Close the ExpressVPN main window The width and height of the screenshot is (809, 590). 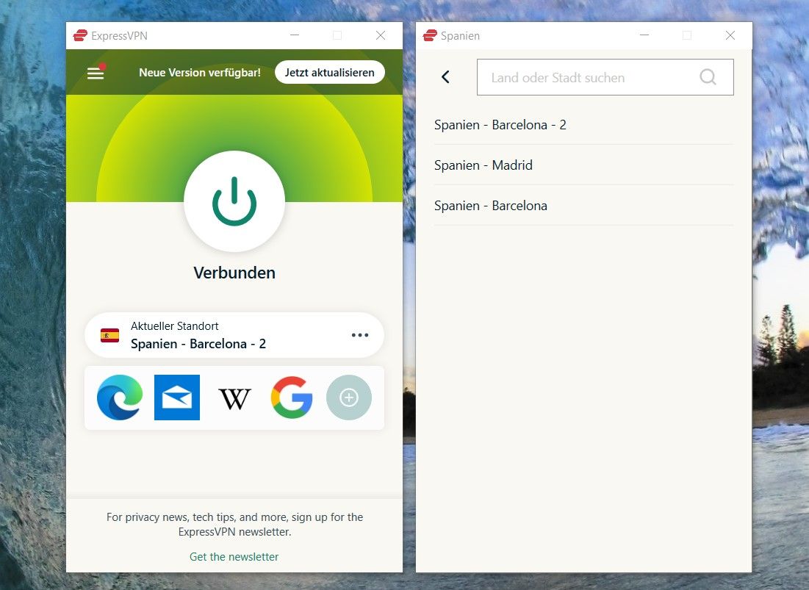point(381,35)
